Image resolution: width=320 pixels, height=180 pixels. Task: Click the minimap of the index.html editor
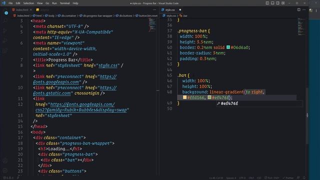pos(152,25)
